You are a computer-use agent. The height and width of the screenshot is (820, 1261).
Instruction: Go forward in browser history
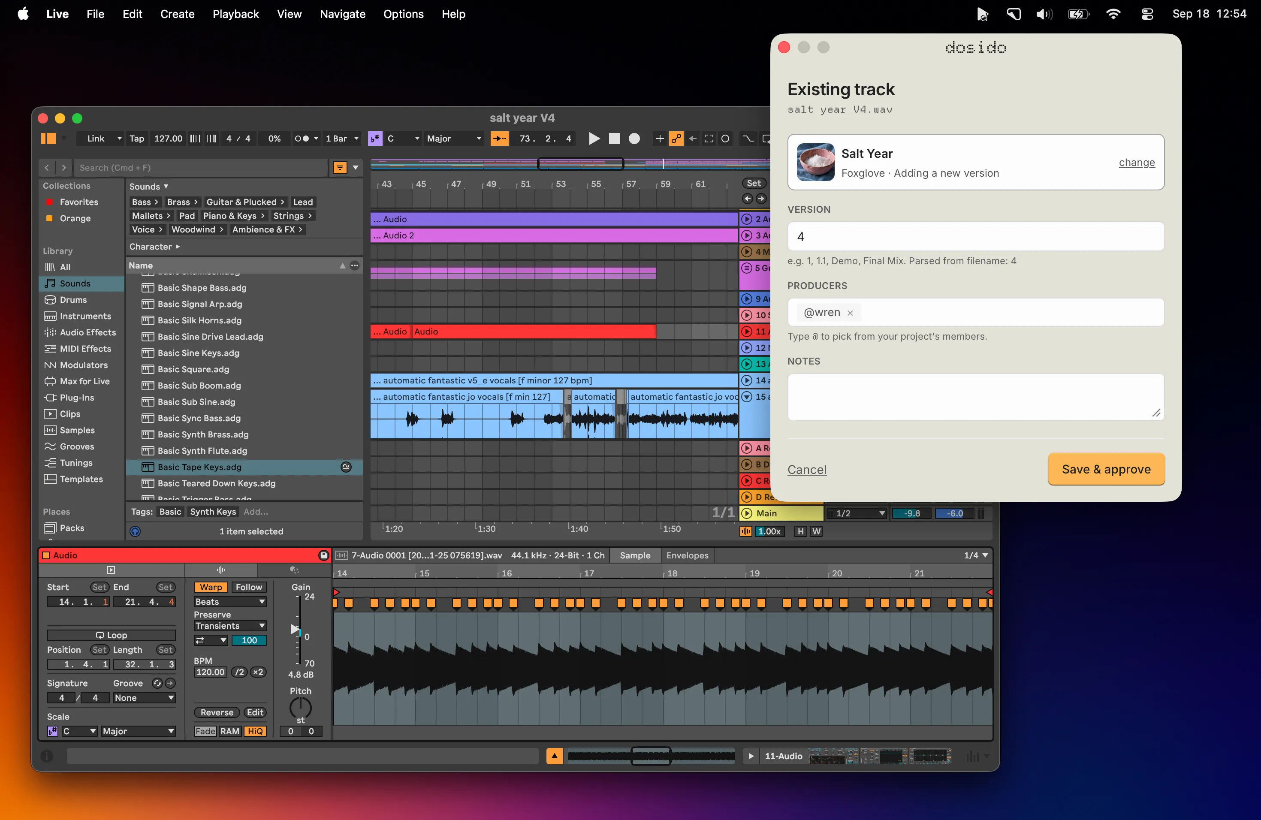coord(64,168)
